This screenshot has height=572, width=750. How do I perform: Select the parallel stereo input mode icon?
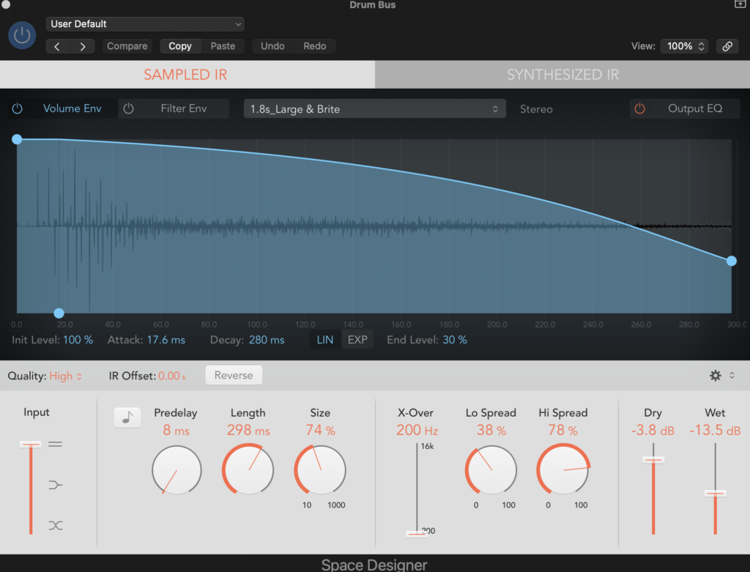tap(55, 444)
